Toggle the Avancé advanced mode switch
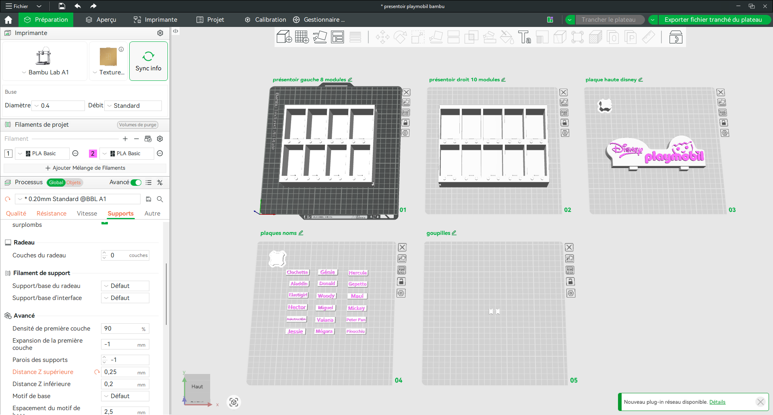This screenshot has height=415, width=773. (136, 183)
